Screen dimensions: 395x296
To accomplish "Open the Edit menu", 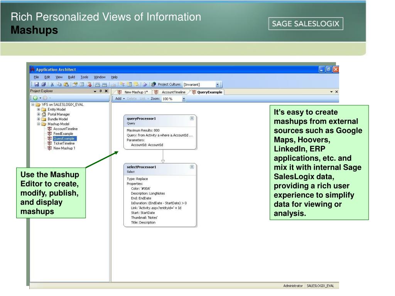I will (47, 77).
